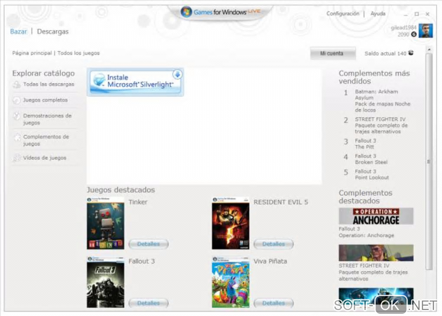Minimize the Games for Windows window
This screenshot has height=316, width=442.
click(x=406, y=14)
